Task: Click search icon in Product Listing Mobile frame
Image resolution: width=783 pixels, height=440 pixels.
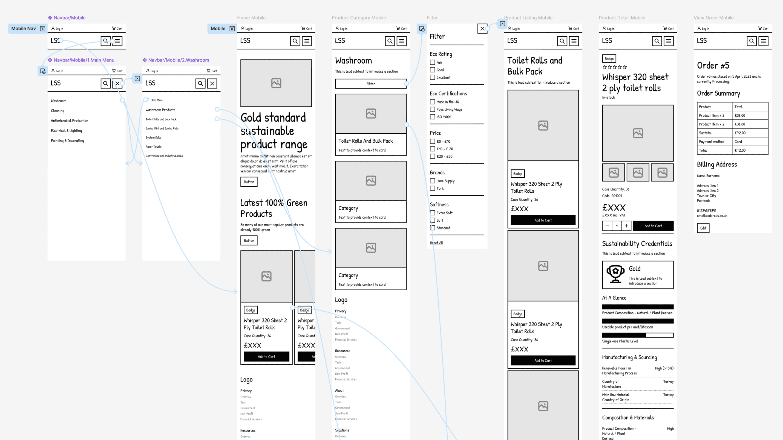Action: (562, 41)
